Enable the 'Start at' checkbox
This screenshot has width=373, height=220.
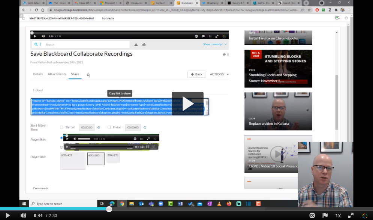click(62, 127)
